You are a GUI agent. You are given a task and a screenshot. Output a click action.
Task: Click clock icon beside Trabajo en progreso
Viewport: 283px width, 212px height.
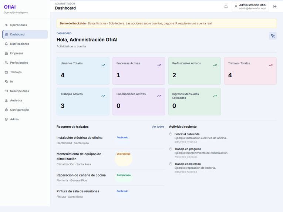pyautogui.click(x=171, y=149)
